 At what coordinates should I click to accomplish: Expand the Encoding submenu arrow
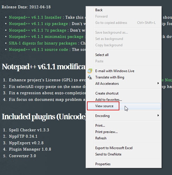[x=158, y=116]
